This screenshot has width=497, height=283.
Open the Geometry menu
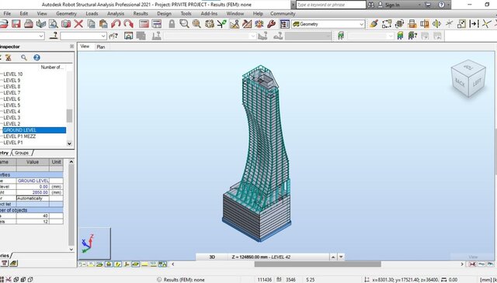[66, 14]
